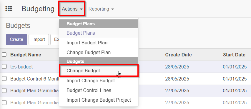Viewport: 251px width, 109px height.
Task: Click the Create button
Action: 16,39
